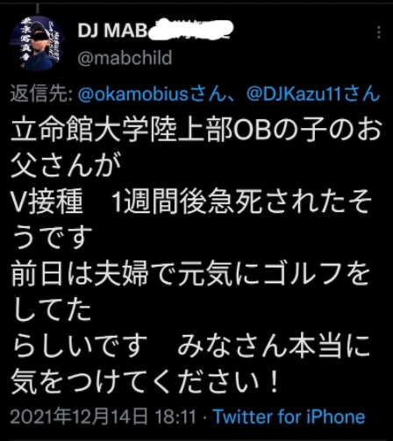393x441 pixels.
Task: Click the DJ MAB display name
Action: (112, 30)
